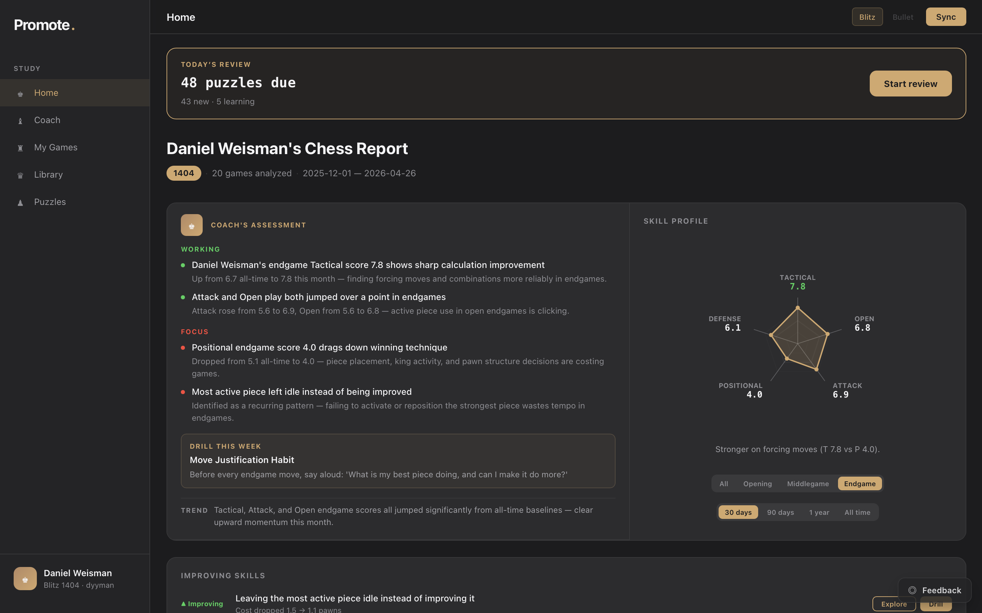This screenshot has width=982, height=613.
Task: Open Coach via its chess piece icon
Action: [20, 120]
